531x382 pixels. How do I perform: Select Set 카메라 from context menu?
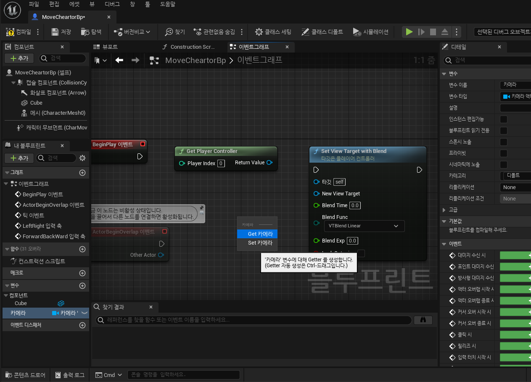(257, 243)
